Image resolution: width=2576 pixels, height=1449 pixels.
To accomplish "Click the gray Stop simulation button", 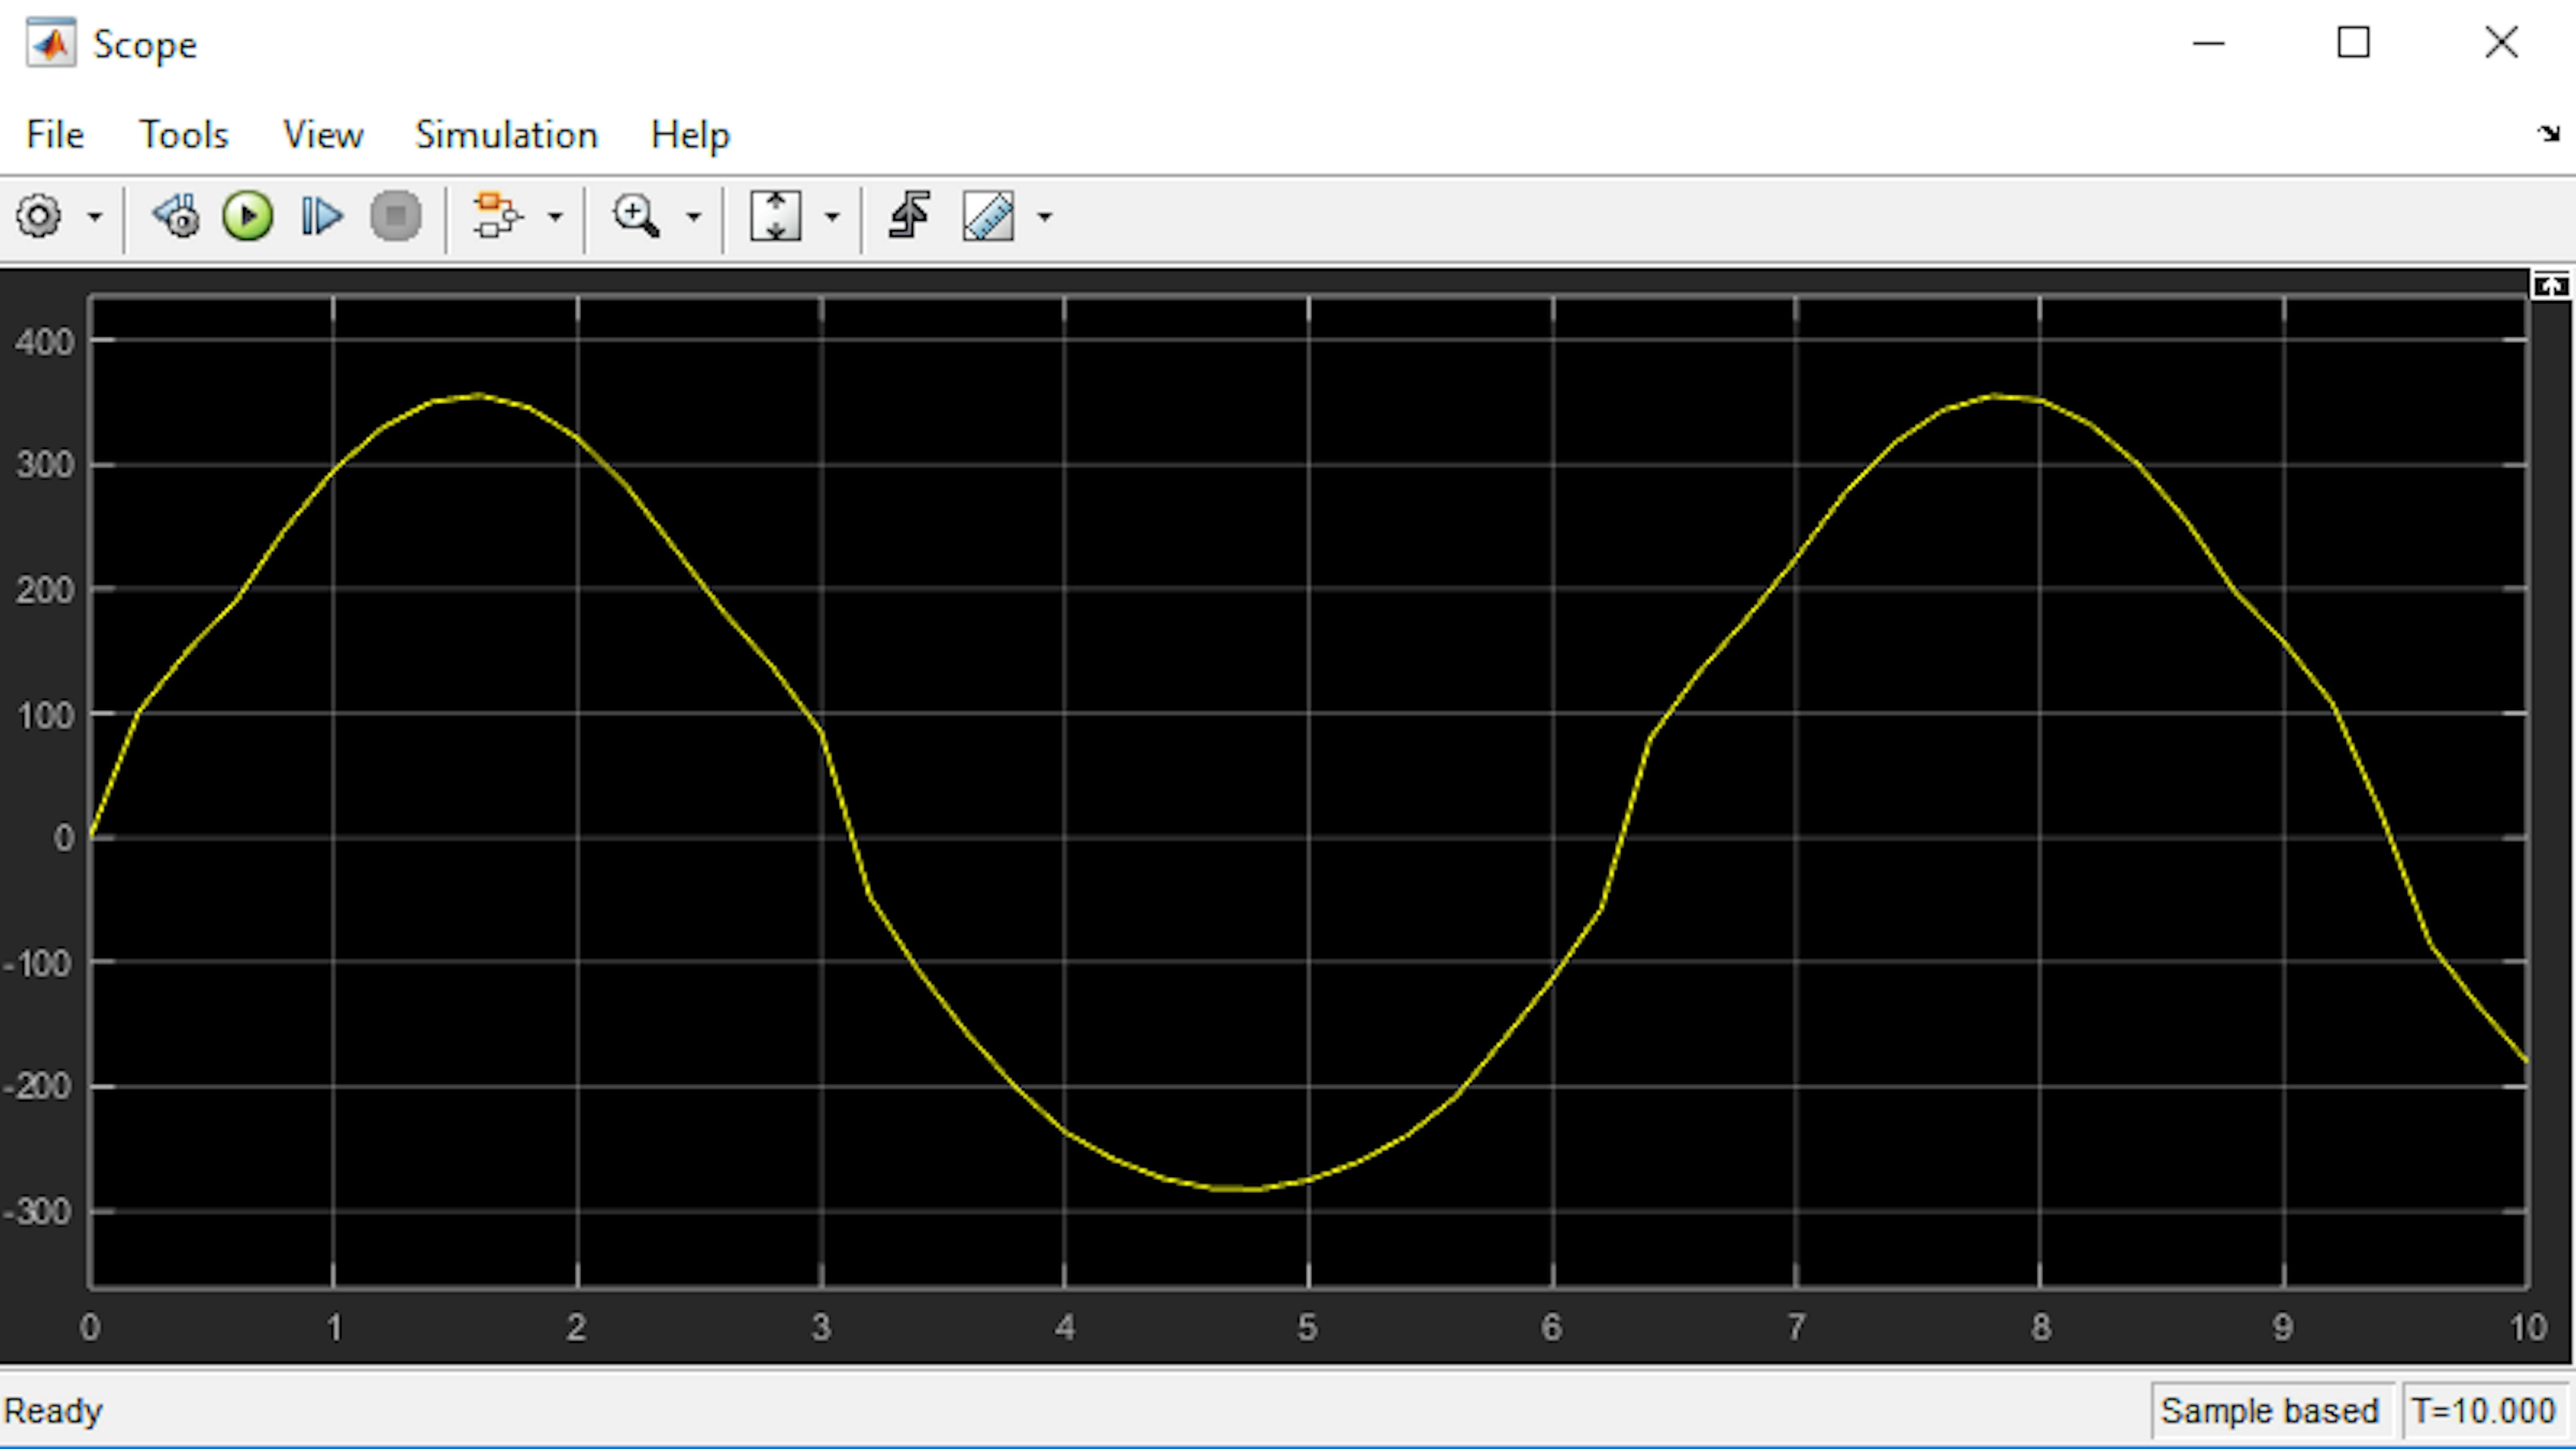I will pos(396,216).
